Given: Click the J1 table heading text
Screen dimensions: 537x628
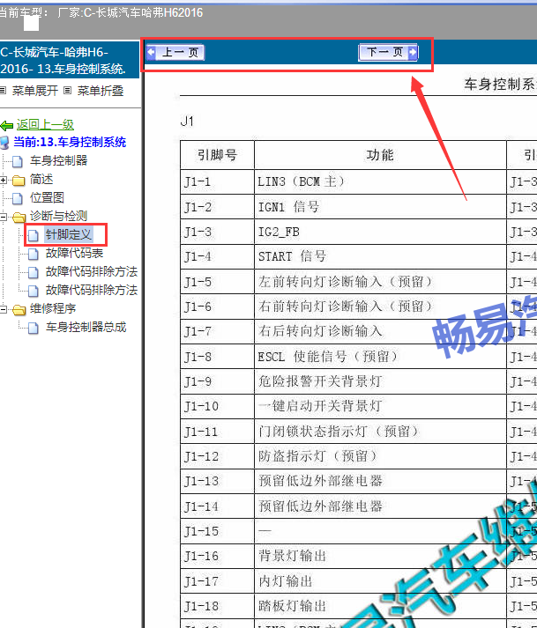Looking at the screenshot, I should click(x=187, y=121).
